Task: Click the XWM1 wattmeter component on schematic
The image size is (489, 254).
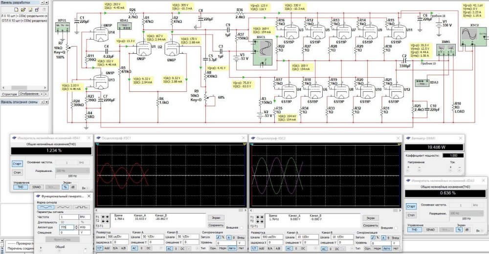Action: (x=445, y=49)
